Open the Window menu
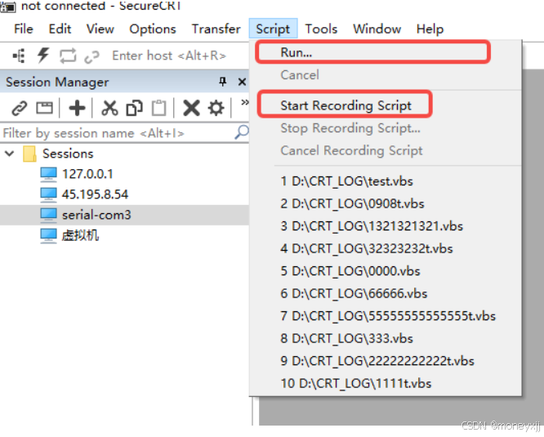Screen dimensions: 544x437 377,29
